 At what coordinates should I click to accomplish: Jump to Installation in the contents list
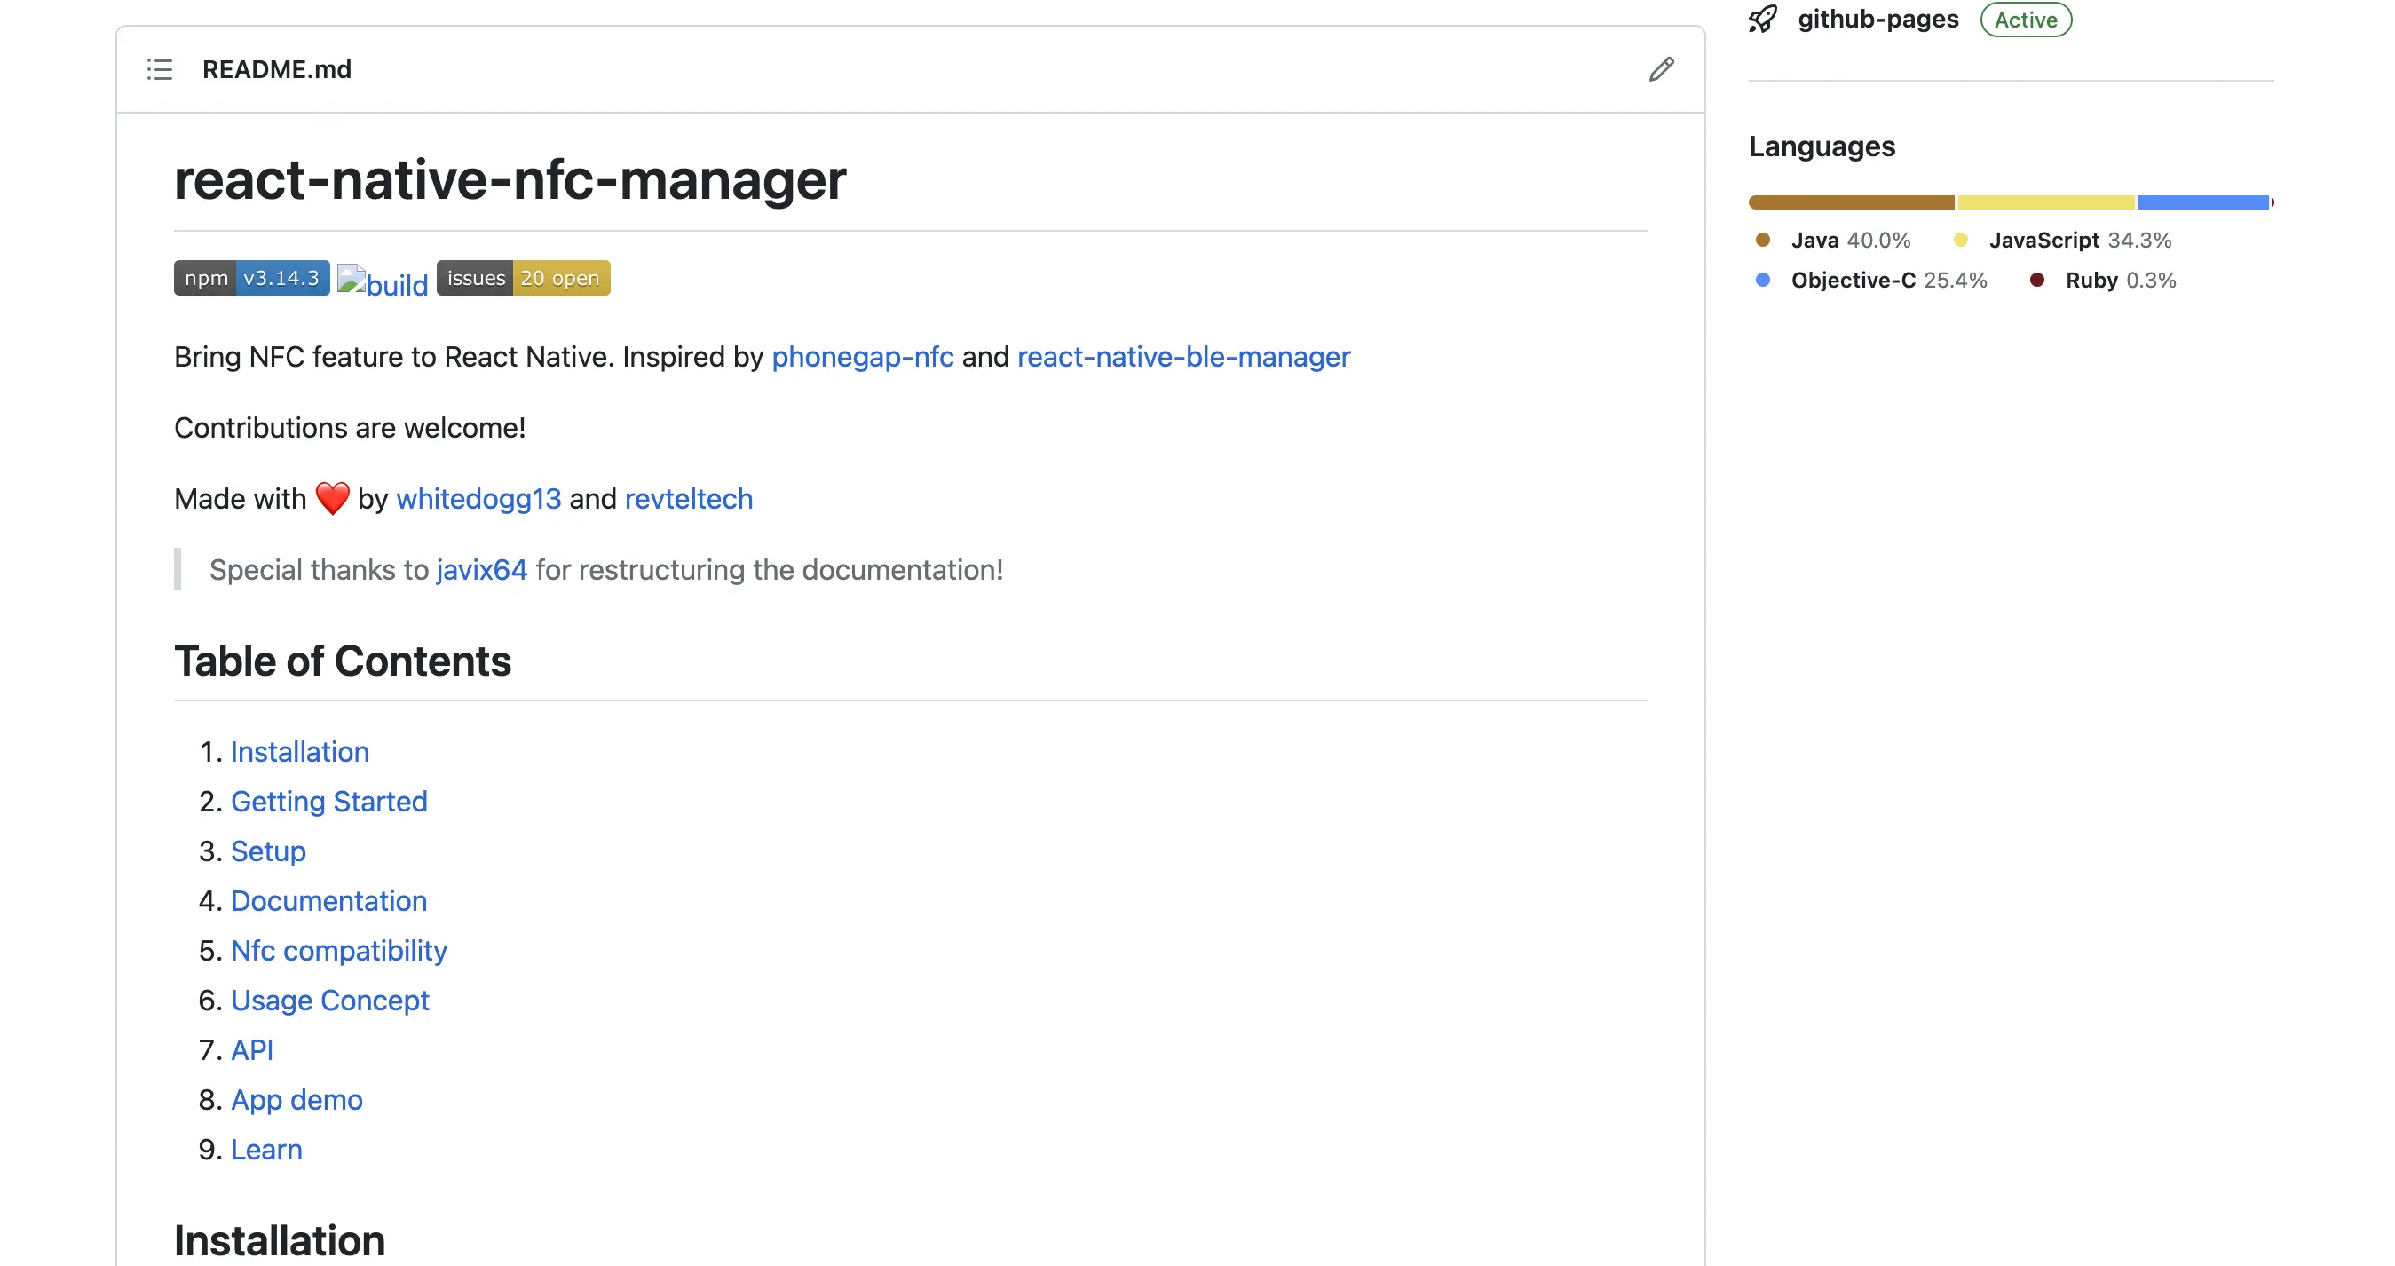click(x=299, y=752)
